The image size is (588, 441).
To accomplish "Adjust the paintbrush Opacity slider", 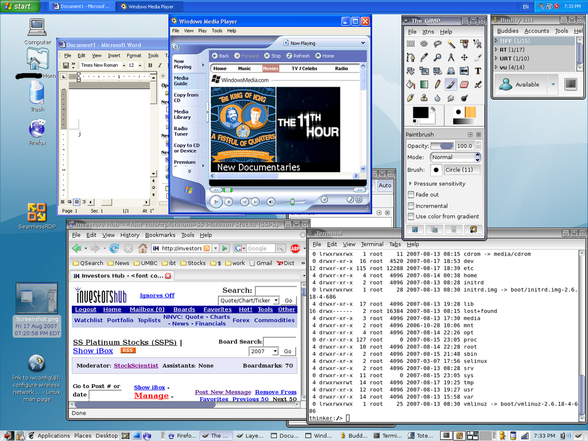I will [442, 146].
